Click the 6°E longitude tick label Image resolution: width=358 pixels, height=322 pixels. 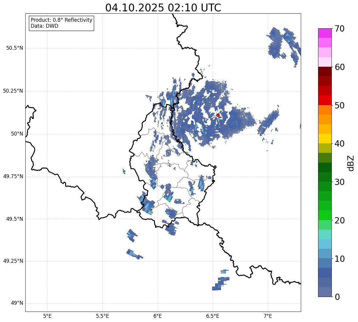[x=158, y=316]
